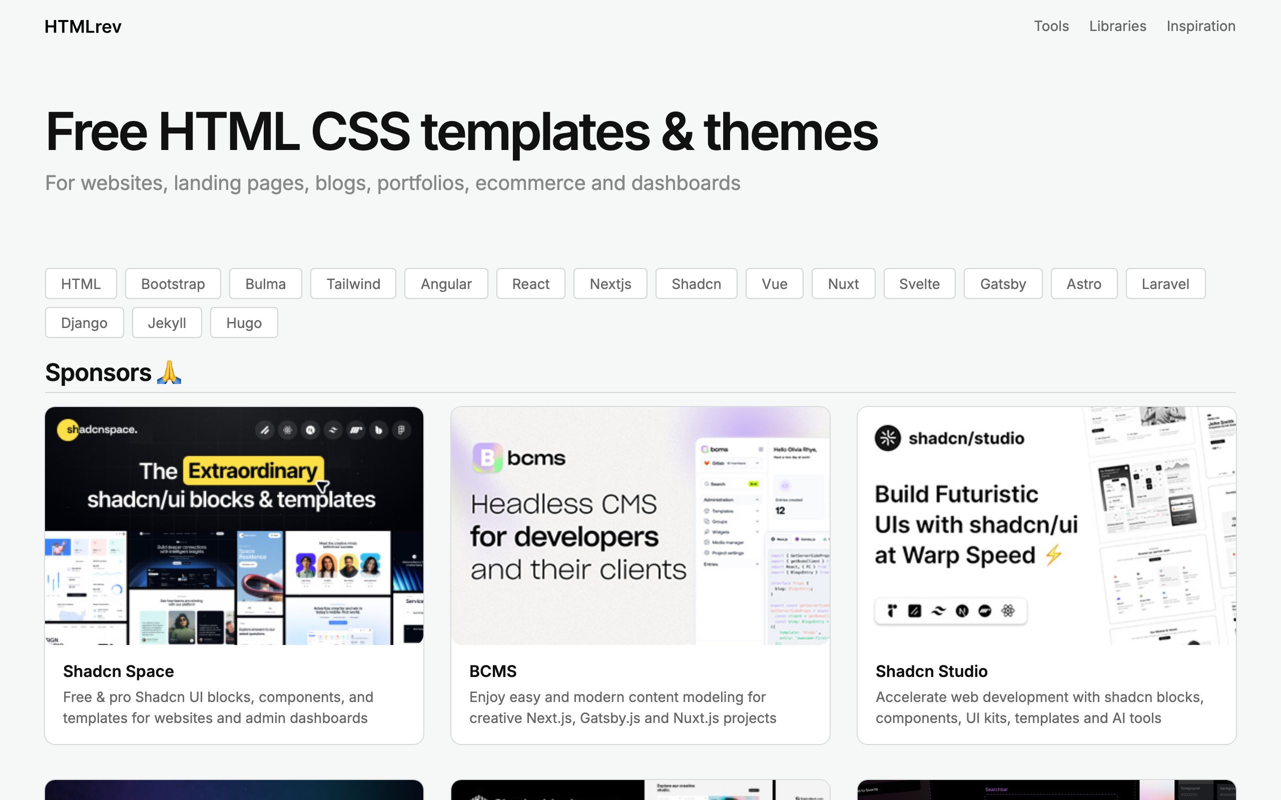Click the Shadcn Studio description text
The width and height of the screenshot is (1281, 800).
pyautogui.click(x=1040, y=707)
